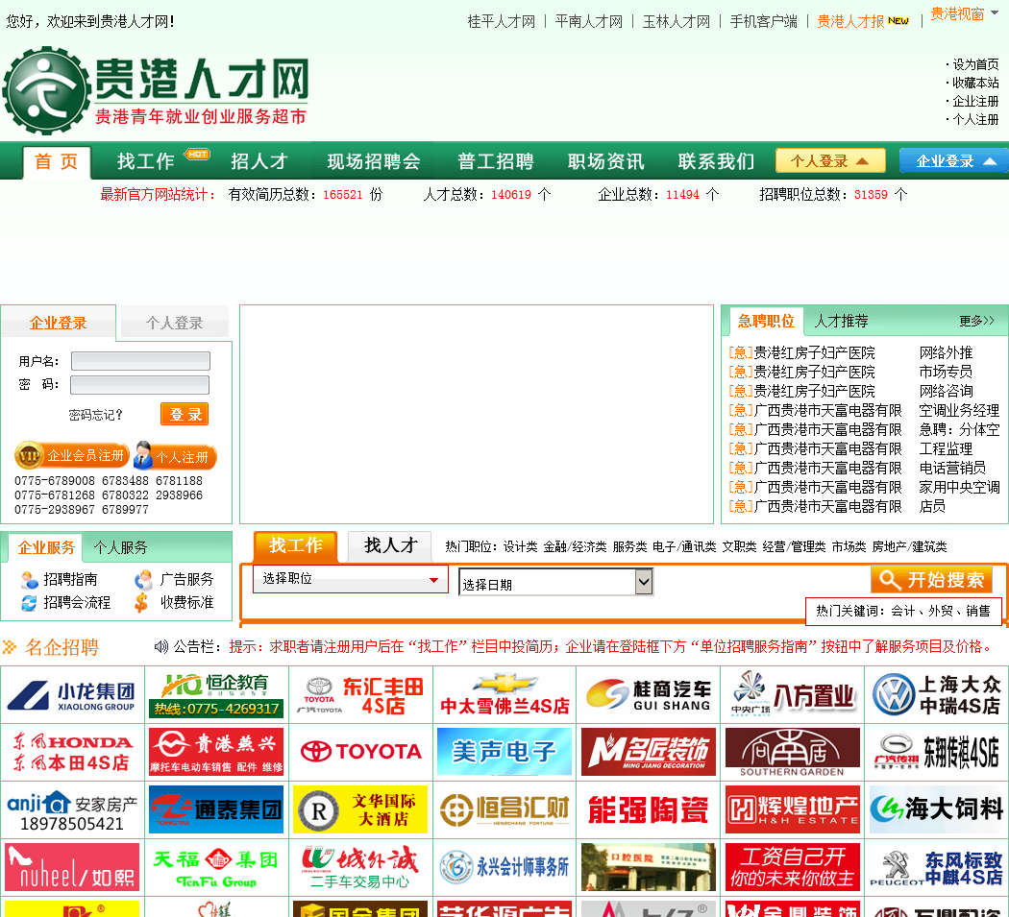This screenshot has width=1009, height=917.
Task: Open the 东风标致中麒4S店 logo
Action: point(937,867)
